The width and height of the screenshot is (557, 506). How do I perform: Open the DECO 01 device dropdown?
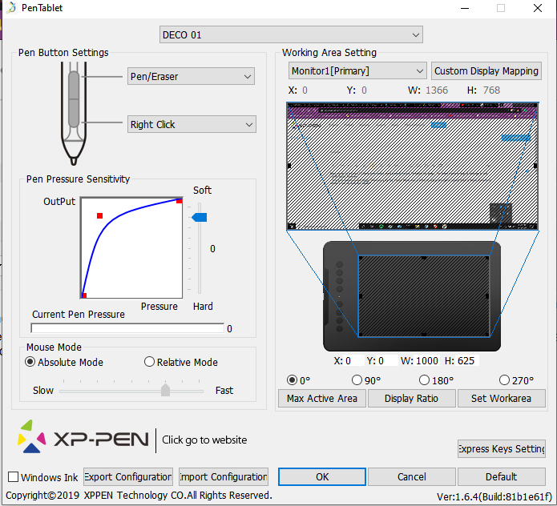click(x=291, y=34)
